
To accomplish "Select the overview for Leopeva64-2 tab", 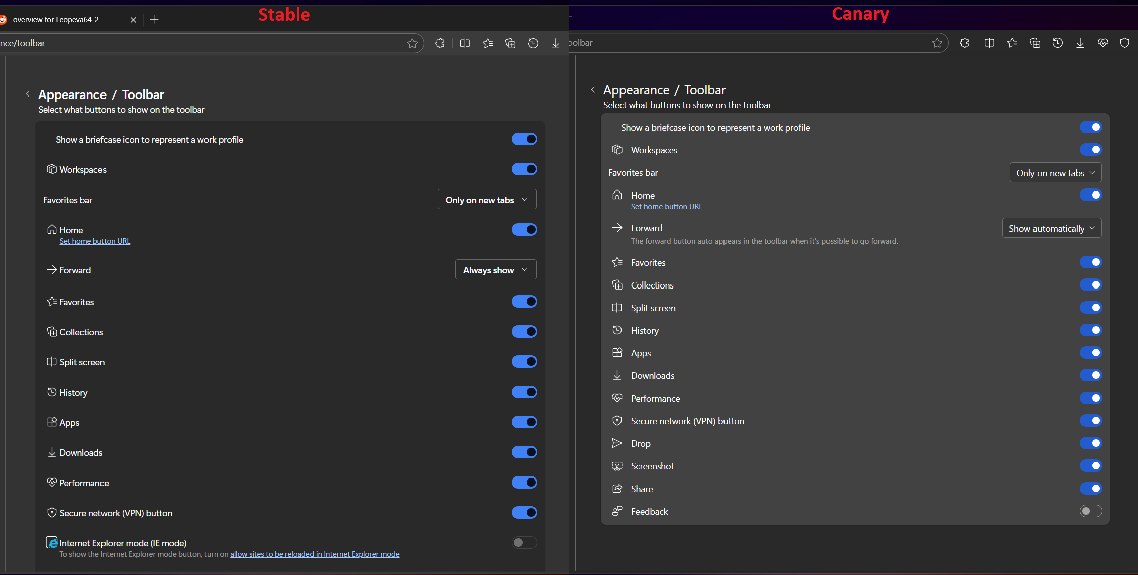I will coord(56,20).
